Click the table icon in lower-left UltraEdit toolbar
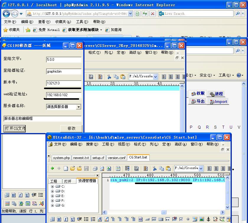248x223 pixels. tap(7, 204)
